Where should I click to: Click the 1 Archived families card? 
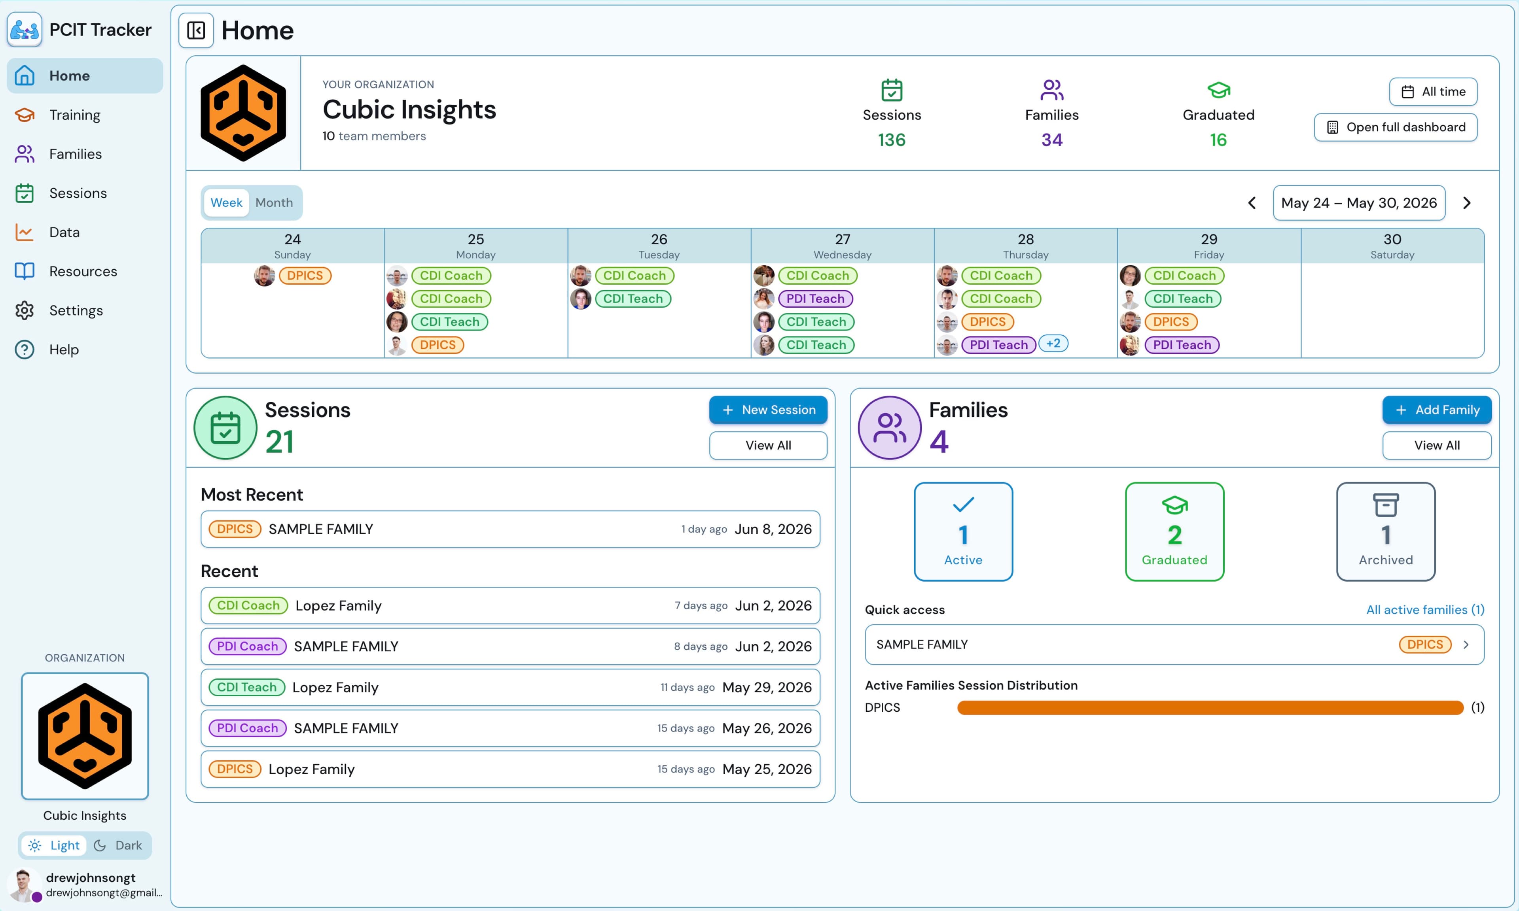click(1386, 532)
